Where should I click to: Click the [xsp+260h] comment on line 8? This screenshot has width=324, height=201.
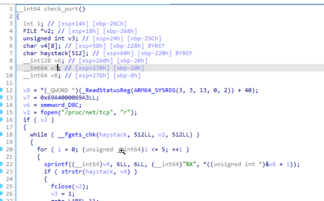coord(96,61)
